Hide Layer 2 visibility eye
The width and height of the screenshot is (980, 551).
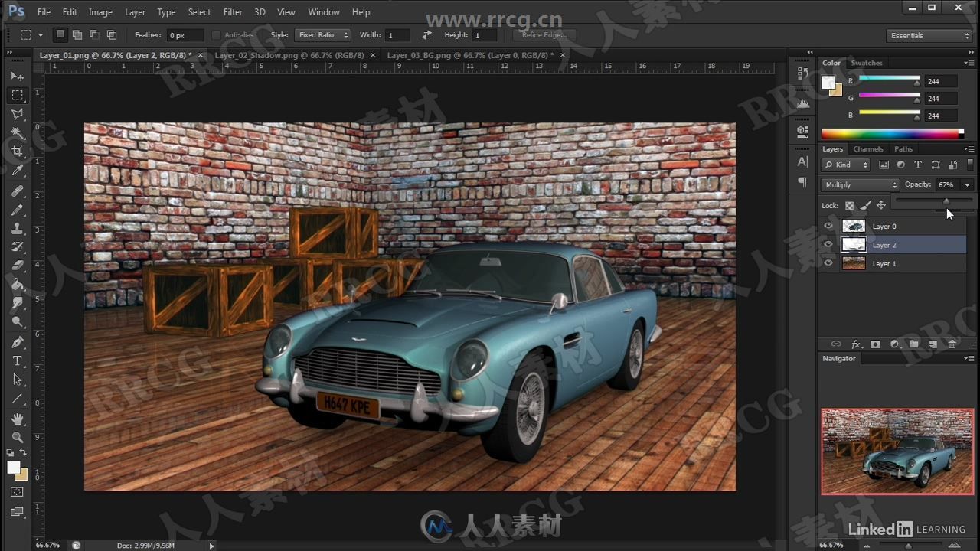pyautogui.click(x=828, y=245)
